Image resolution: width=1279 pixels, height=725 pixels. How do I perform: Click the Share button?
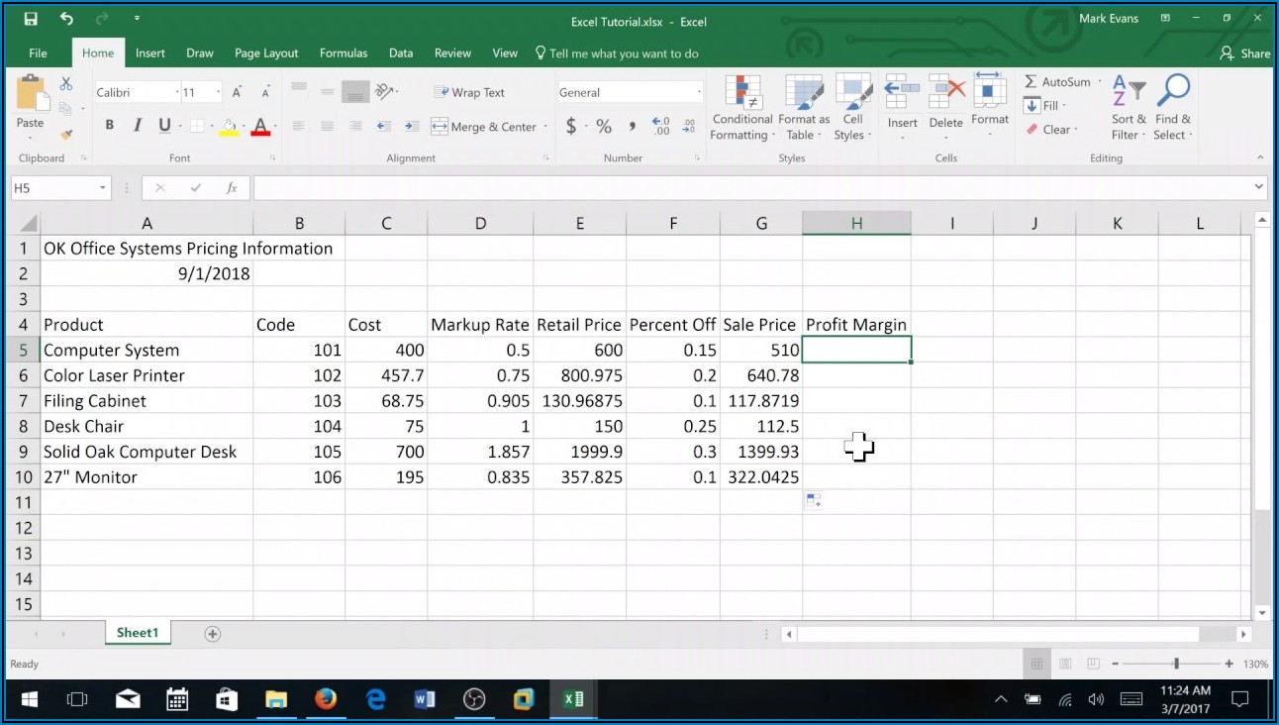click(1245, 53)
